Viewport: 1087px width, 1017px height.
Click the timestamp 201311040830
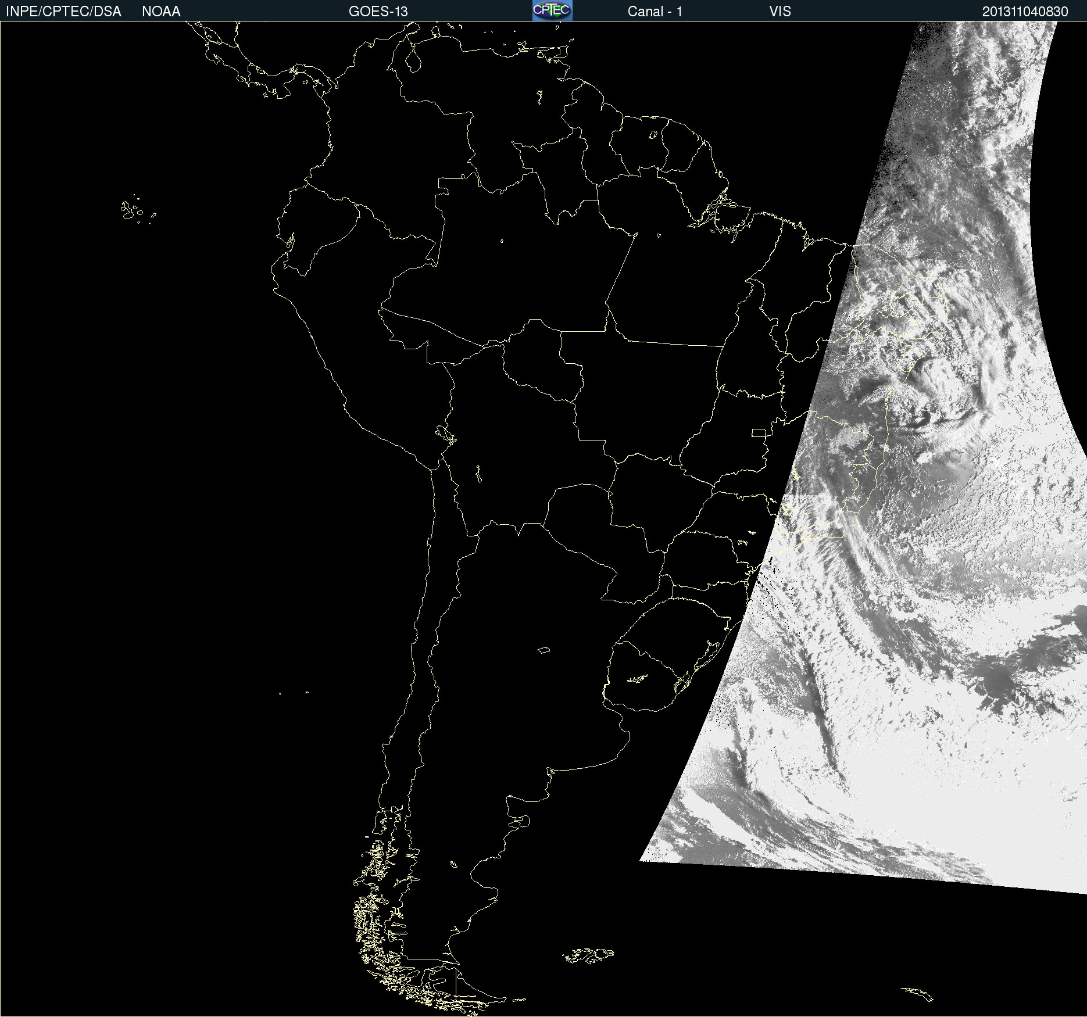1025,12
